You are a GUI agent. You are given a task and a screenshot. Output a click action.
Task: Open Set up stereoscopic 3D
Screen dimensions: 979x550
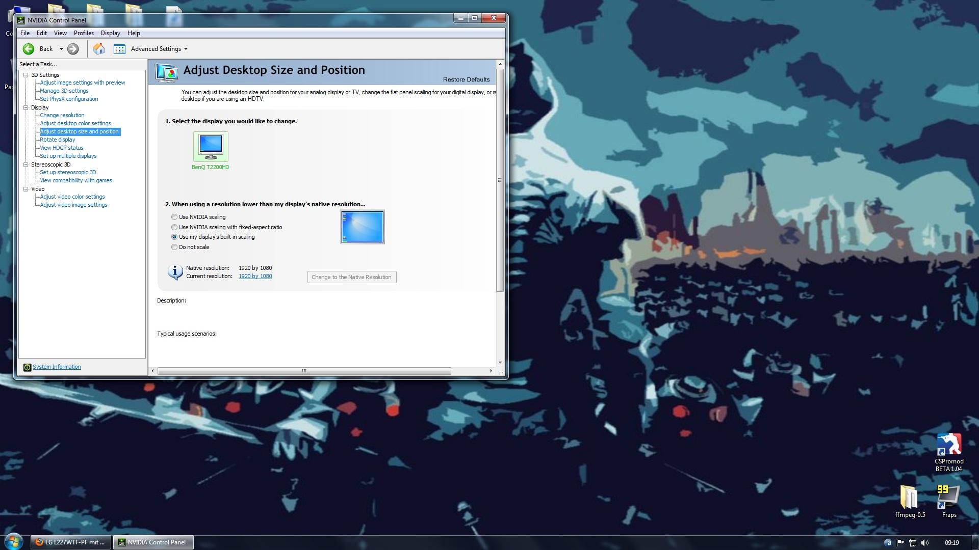[x=68, y=173]
